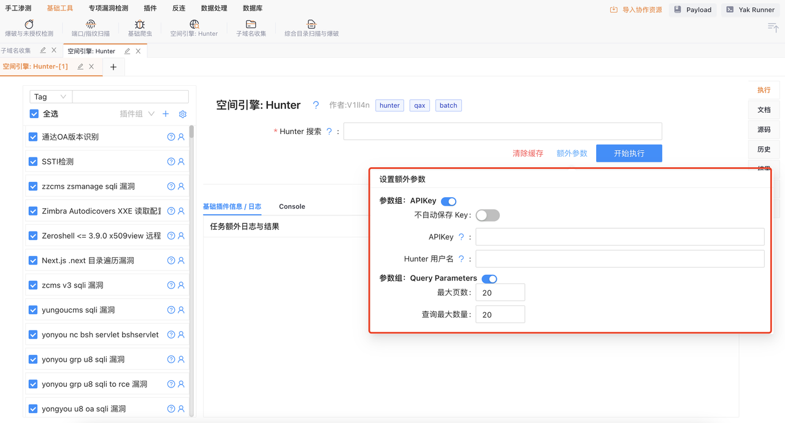This screenshot has width=785, height=423.
Task: Toggle the Query Parameters group switch
Action: [489, 279]
